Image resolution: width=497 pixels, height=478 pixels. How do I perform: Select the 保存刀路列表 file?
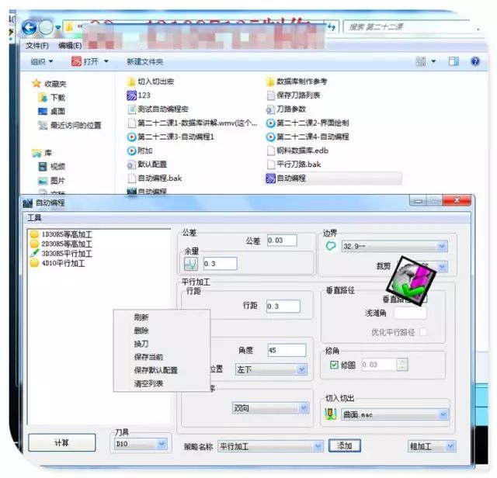point(294,95)
